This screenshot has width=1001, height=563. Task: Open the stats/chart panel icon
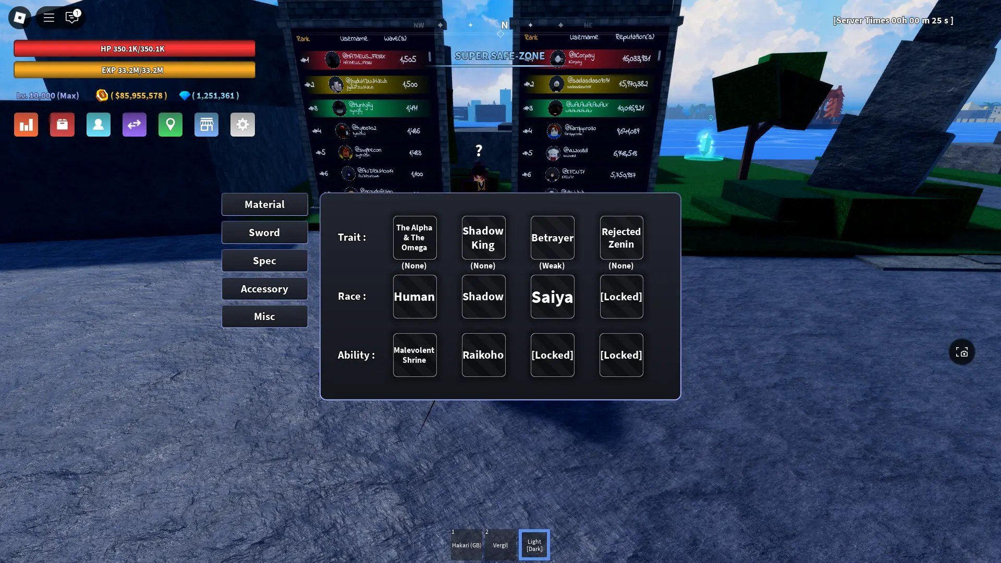click(x=26, y=125)
